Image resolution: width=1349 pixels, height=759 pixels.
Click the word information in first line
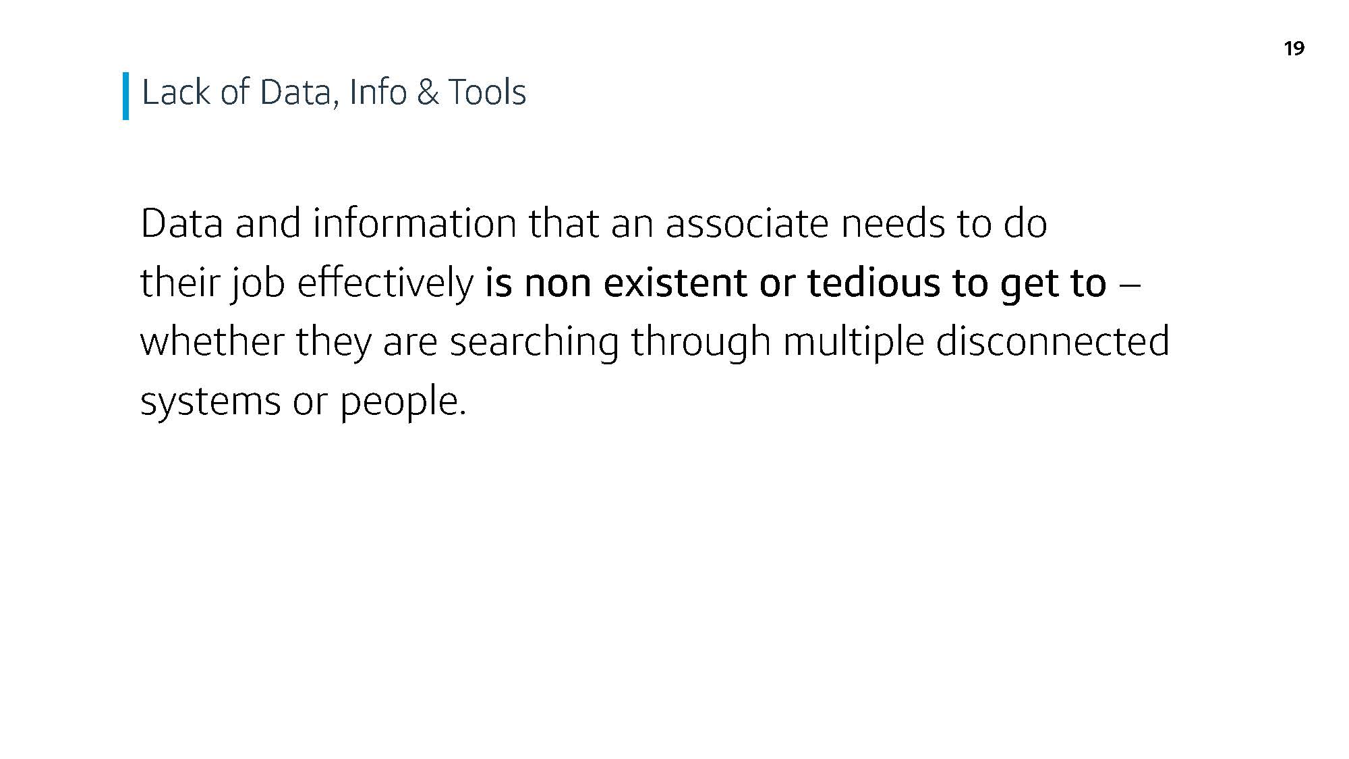pyautogui.click(x=414, y=223)
